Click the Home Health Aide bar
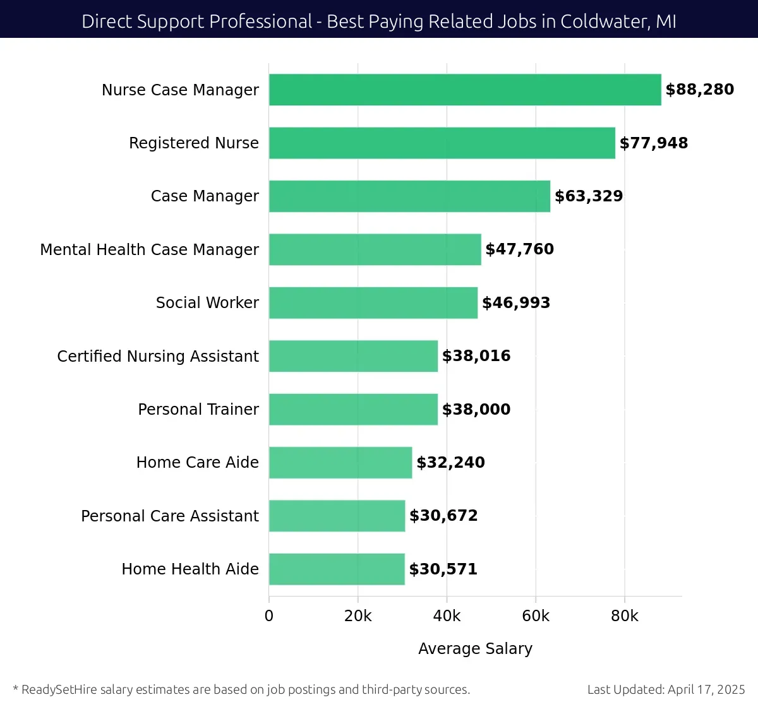The width and height of the screenshot is (758, 707). coord(337,569)
